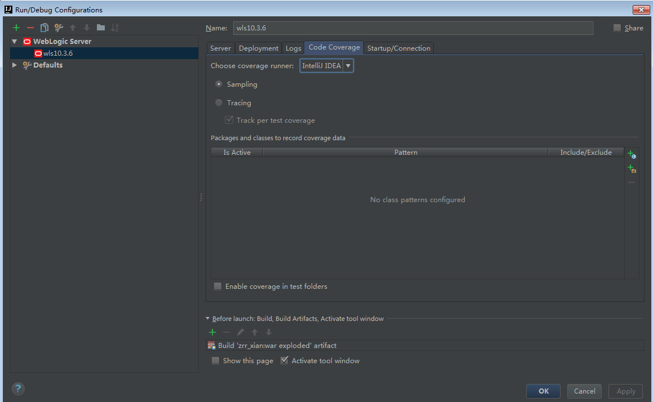653x402 pixels.
Task: Click the Include/Exclude column header
Action: (586, 153)
